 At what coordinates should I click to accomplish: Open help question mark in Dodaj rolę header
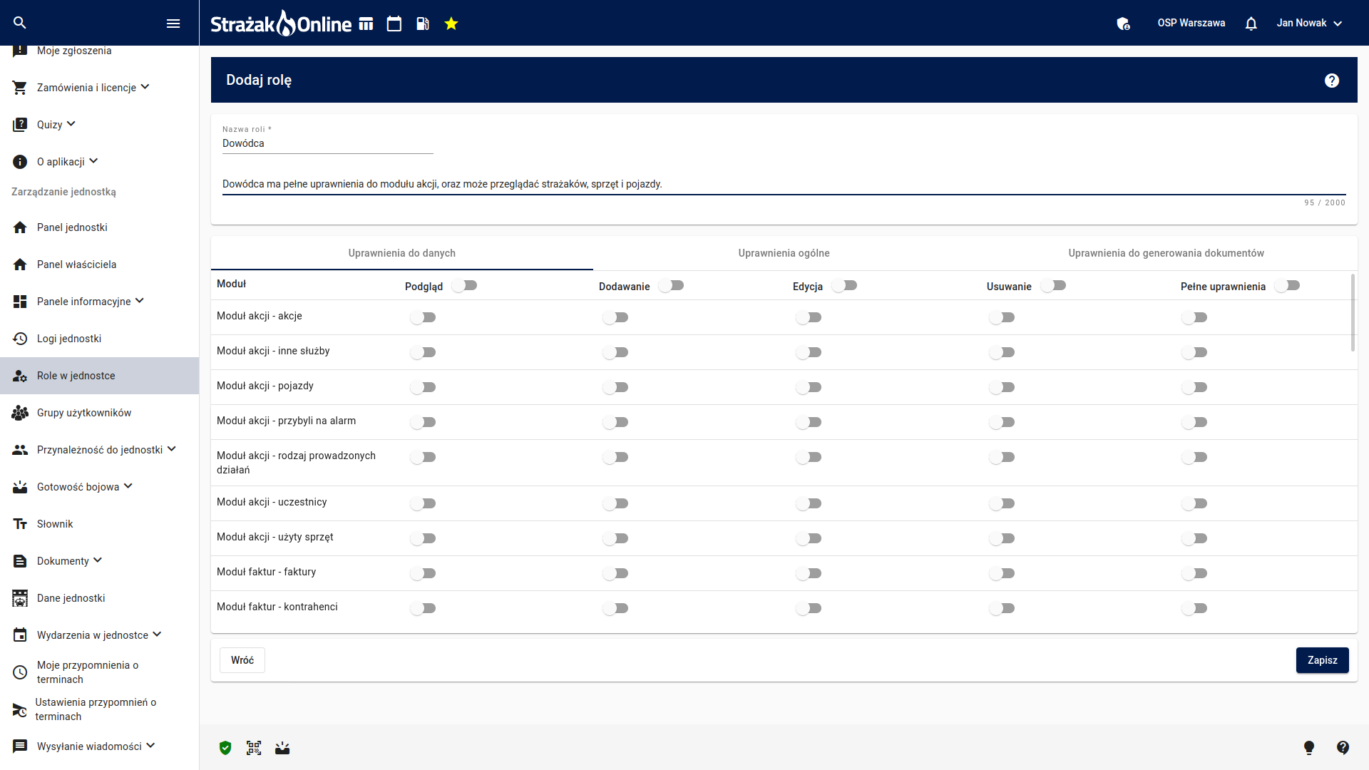coord(1332,81)
